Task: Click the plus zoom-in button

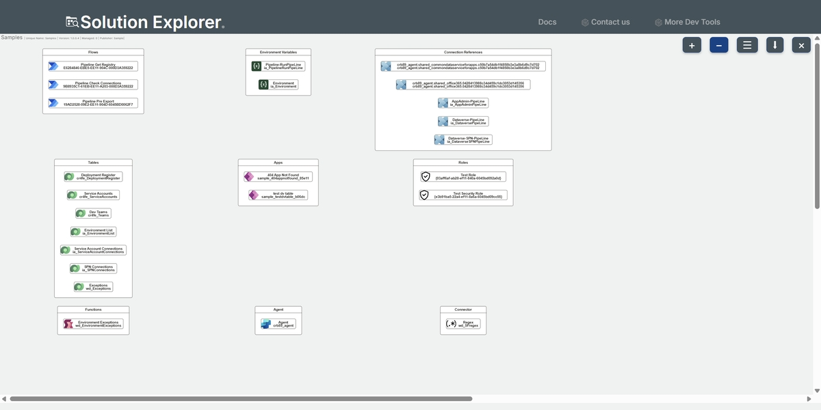Action: (x=692, y=45)
